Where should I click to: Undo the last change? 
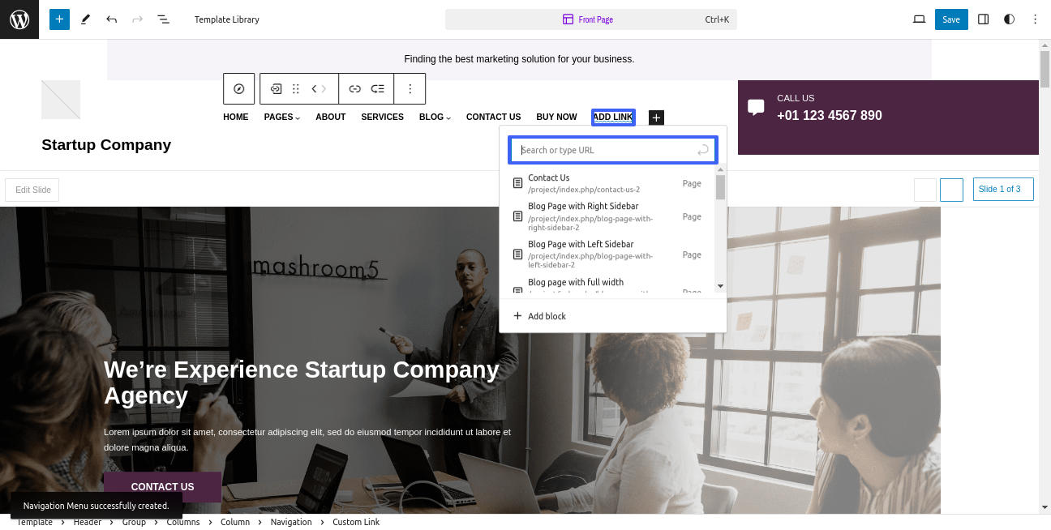[112, 19]
